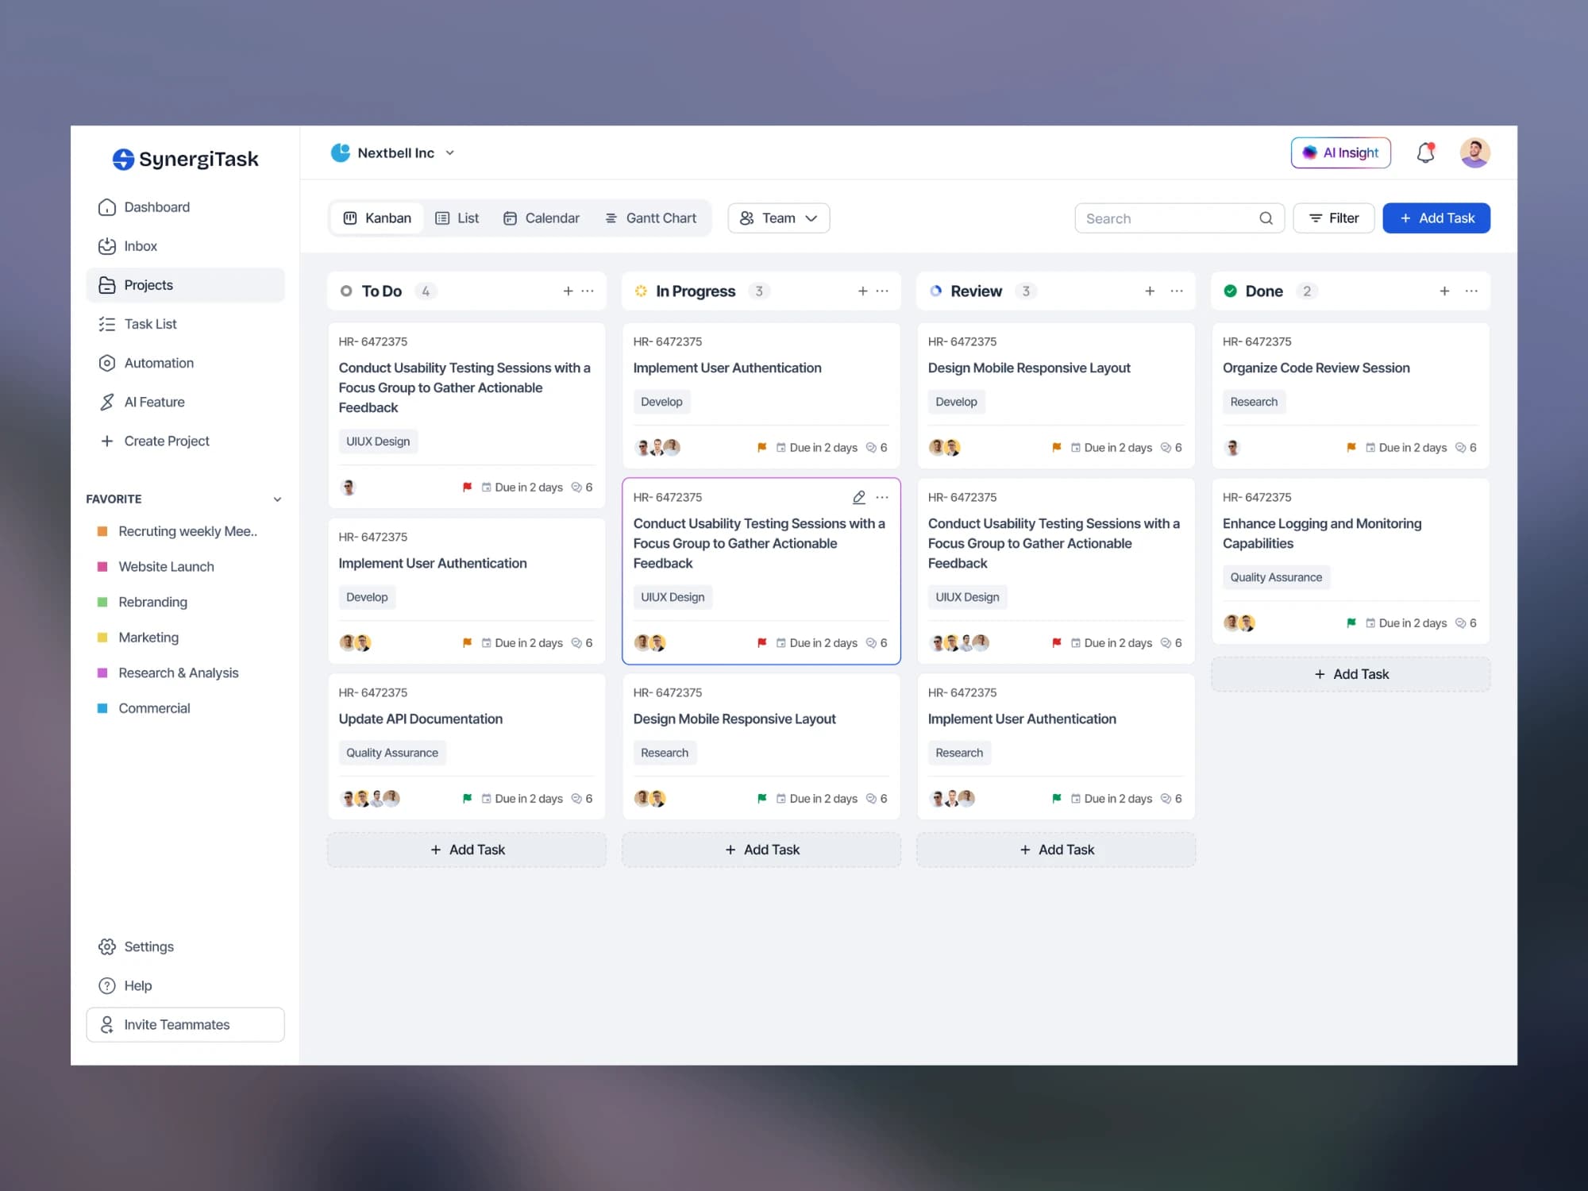Open the Website Launch favorite project
1588x1191 pixels.
coord(156,567)
